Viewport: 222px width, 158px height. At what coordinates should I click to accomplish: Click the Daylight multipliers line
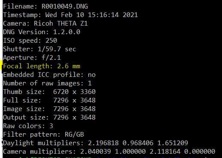click(x=96, y=143)
